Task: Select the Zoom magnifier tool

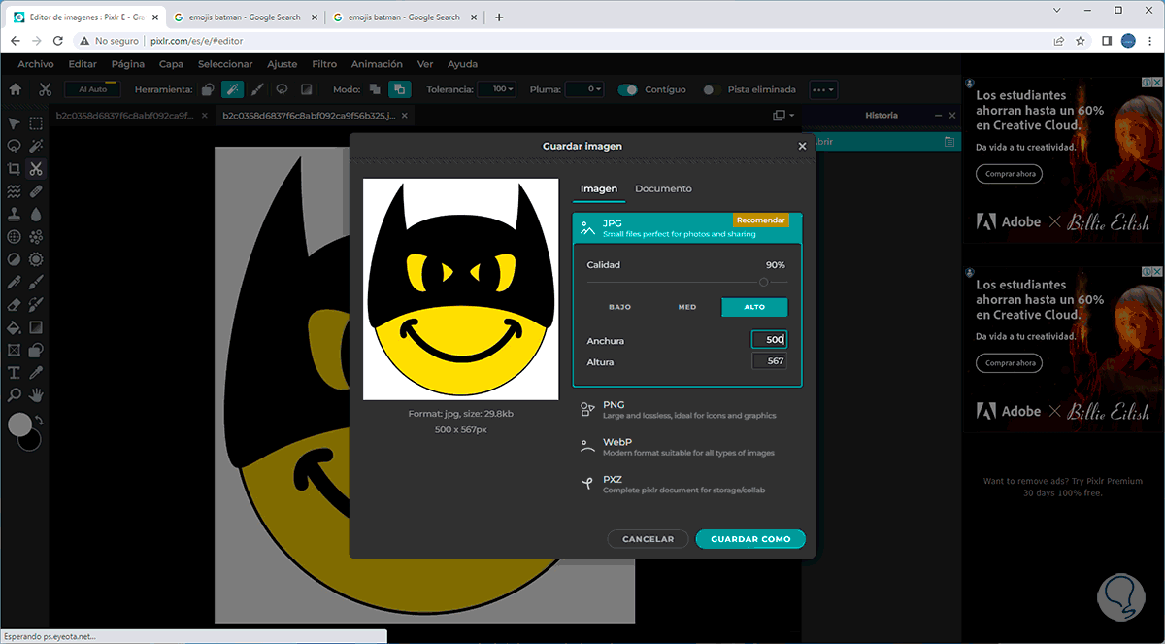Action: [14, 395]
